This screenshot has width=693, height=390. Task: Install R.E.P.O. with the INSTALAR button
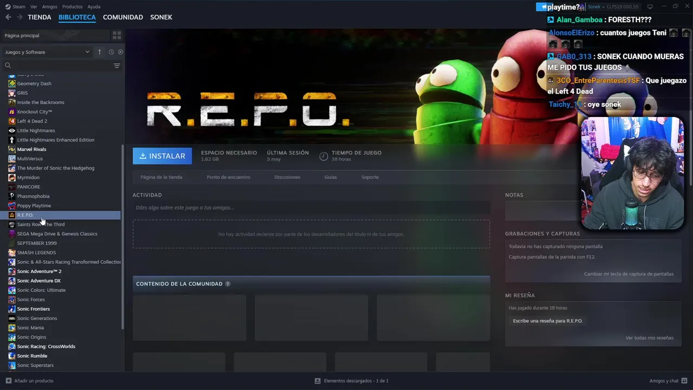(x=162, y=156)
